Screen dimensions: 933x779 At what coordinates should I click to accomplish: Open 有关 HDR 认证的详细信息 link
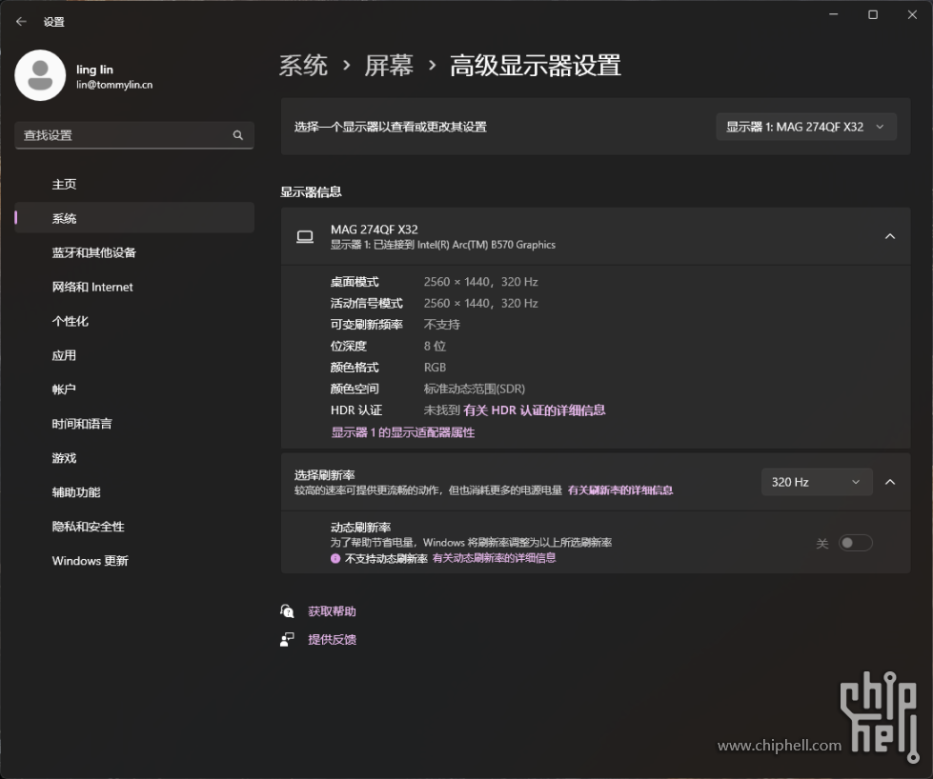[x=535, y=410]
